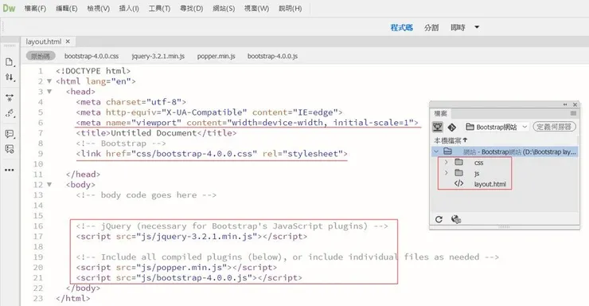The height and width of the screenshot is (306, 589).
Task: Open the 插入(I) menu
Action: click(129, 8)
